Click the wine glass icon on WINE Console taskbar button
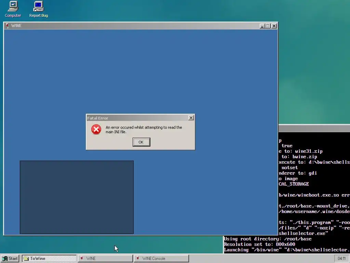This screenshot has height=263, width=350. pos(138,258)
